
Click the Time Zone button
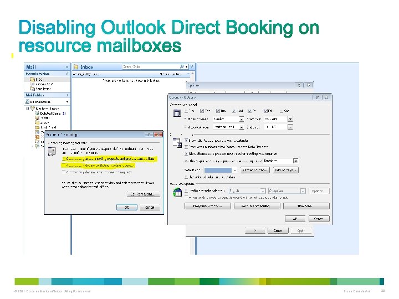(306, 206)
